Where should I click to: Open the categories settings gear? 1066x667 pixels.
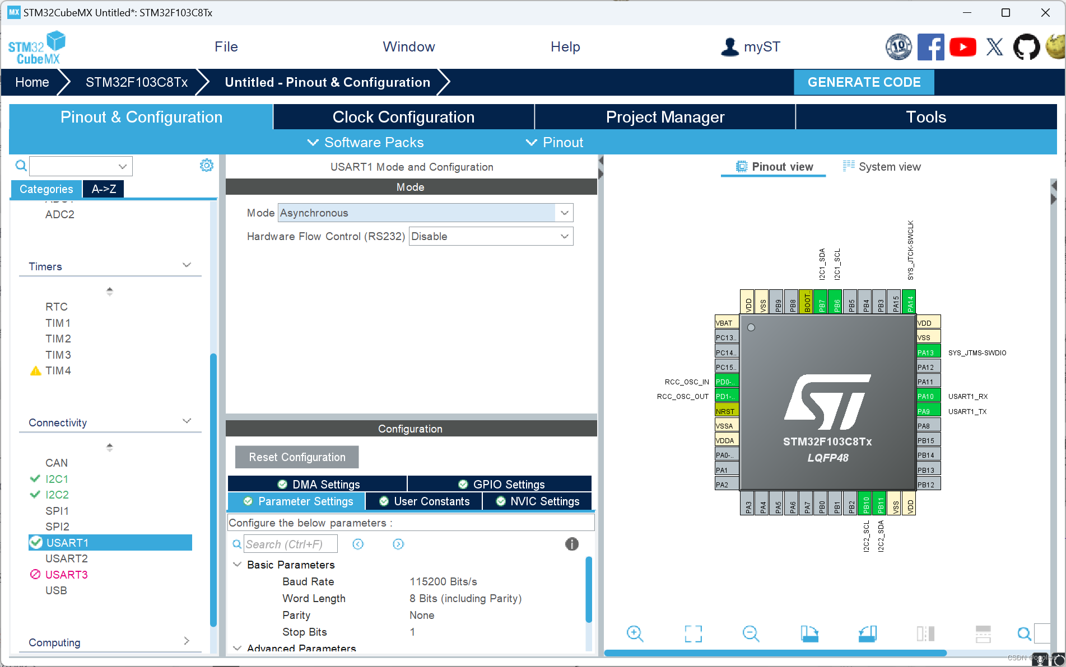207,166
